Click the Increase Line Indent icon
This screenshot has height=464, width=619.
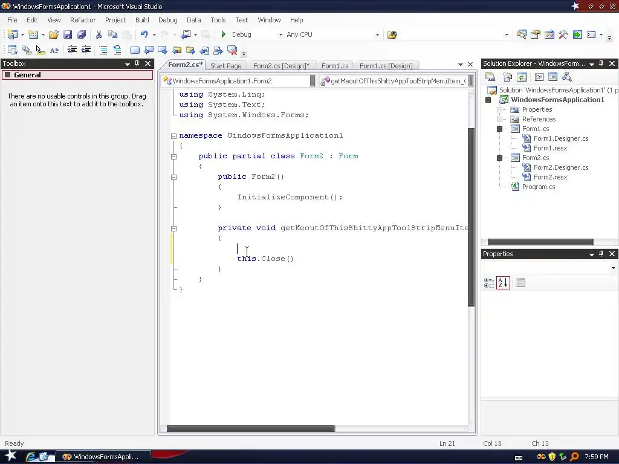pos(86,50)
